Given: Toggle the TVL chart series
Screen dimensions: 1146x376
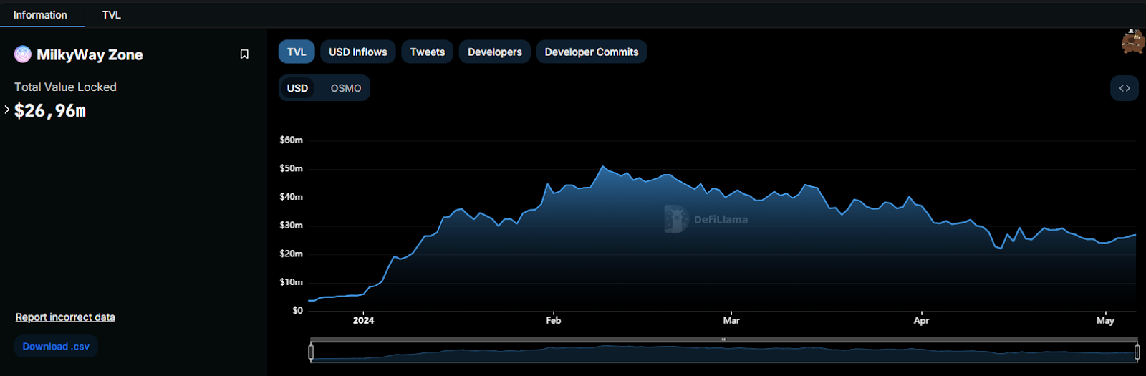Looking at the screenshot, I should coord(297,52).
